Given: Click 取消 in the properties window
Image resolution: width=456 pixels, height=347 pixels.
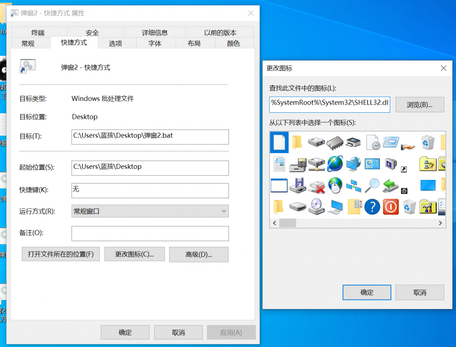Looking at the screenshot, I should point(178,332).
